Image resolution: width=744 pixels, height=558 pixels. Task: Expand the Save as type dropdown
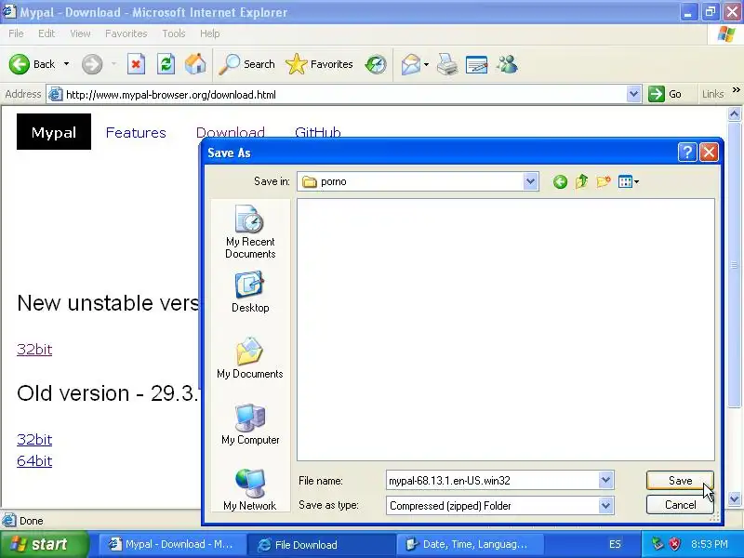[x=605, y=506]
